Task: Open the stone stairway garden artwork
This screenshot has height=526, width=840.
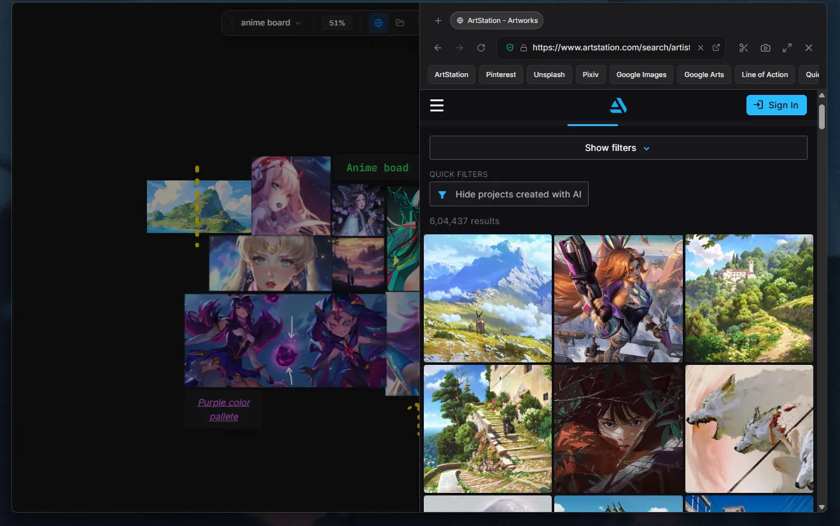Action: 487,429
